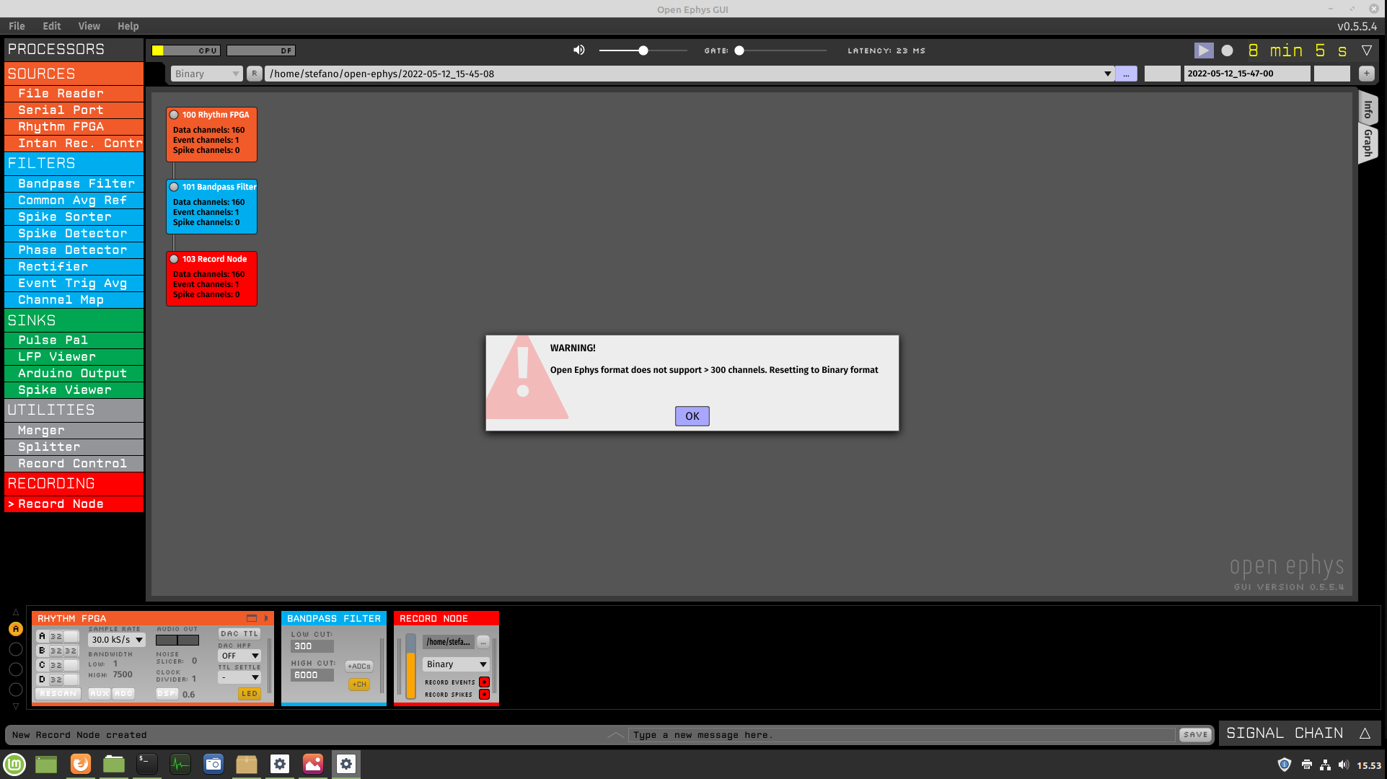Screen dimensions: 1387x779
Task: Browse recording directory with the top ellipsis button
Action: tap(1126, 74)
